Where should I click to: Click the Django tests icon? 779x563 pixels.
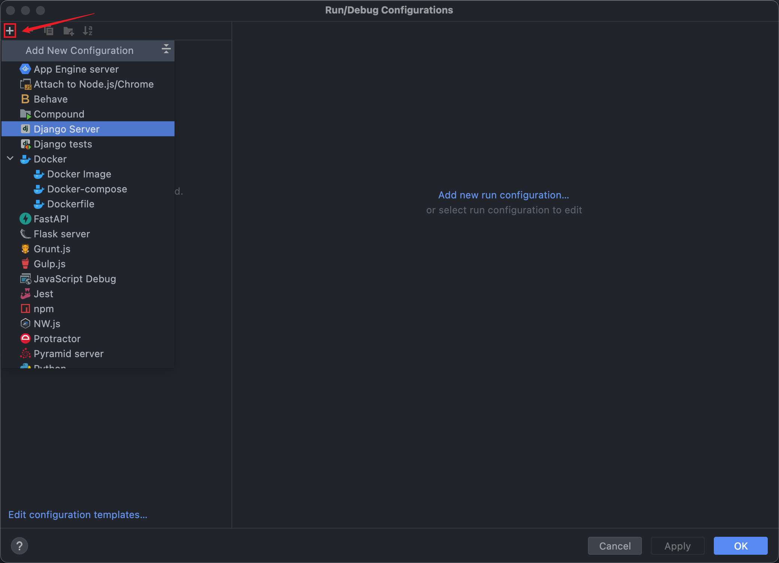[x=25, y=144]
